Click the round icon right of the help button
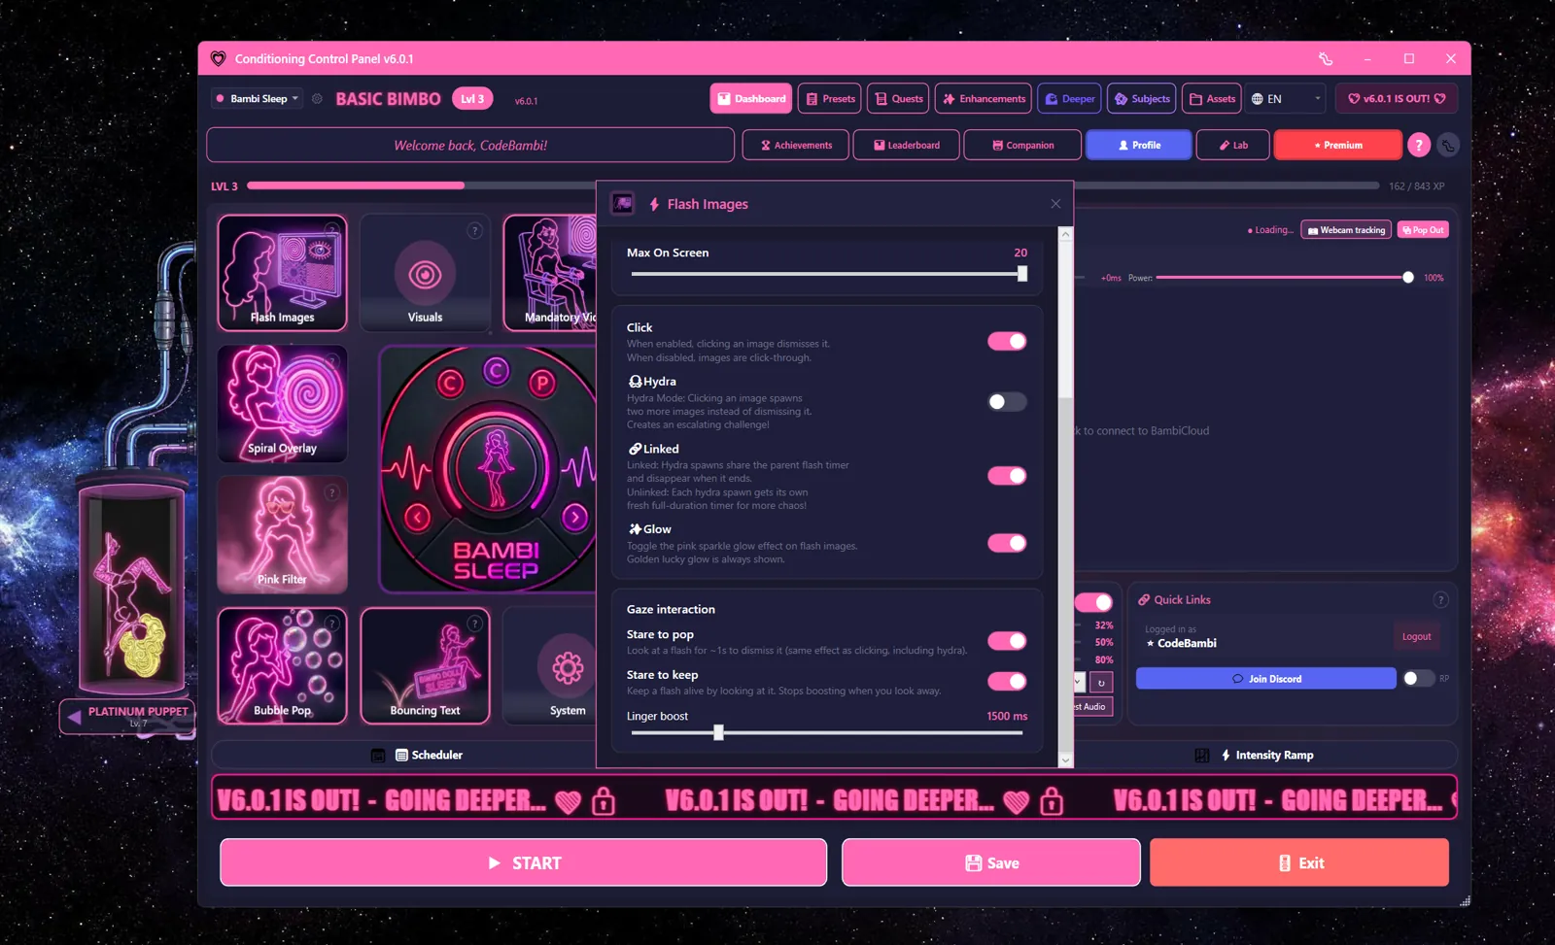The width and height of the screenshot is (1555, 945). [1448, 145]
